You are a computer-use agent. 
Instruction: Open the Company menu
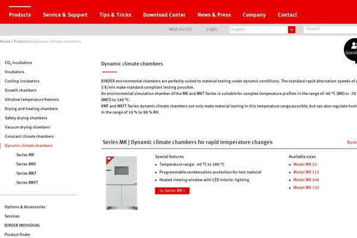point(254,15)
